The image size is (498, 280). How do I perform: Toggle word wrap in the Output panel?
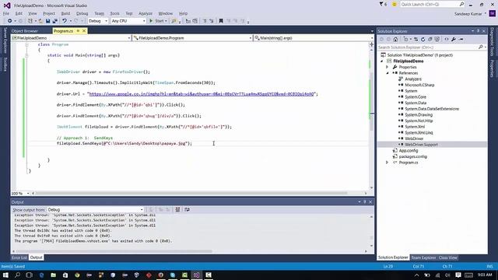tap(187, 209)
